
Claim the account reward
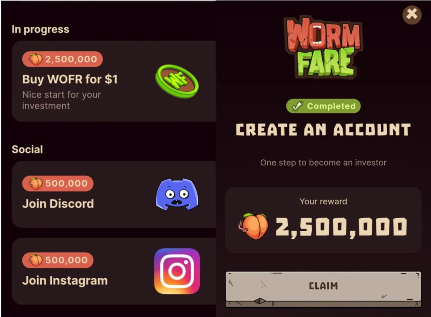click(x=323, y=289)
